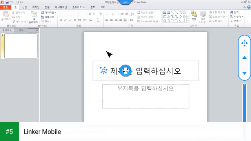Screen dimensions: 251x141
Task: Switch to the Slide Show (슬라이드 쇼) tab
Action: point(78,7)
